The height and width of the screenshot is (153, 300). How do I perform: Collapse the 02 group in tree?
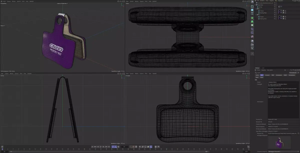point(256,15)
